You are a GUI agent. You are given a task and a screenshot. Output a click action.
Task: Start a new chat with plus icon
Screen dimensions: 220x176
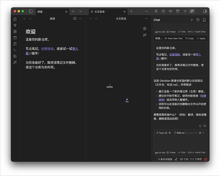[x=192, y=20]
